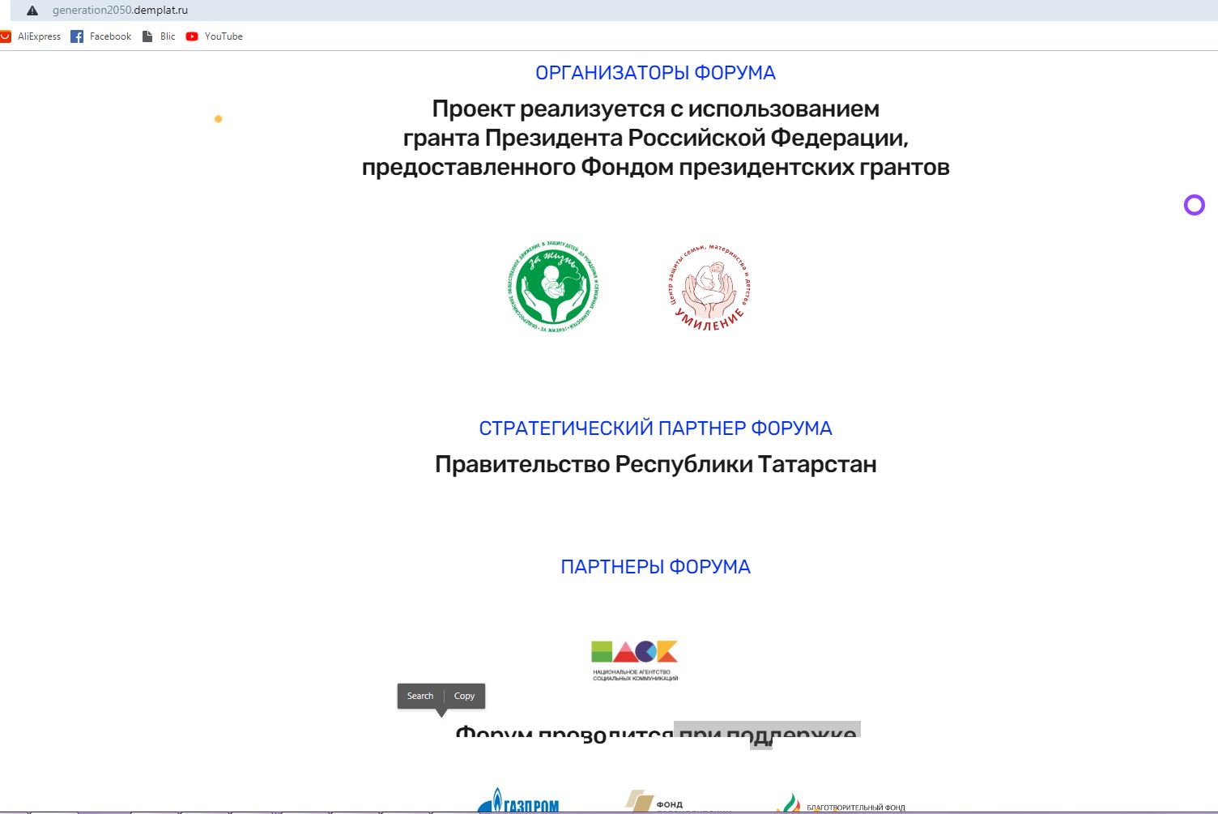Click the Правительство Республики Татарстан text
This screenshot has width=1218, height=814.
(655, 465)
